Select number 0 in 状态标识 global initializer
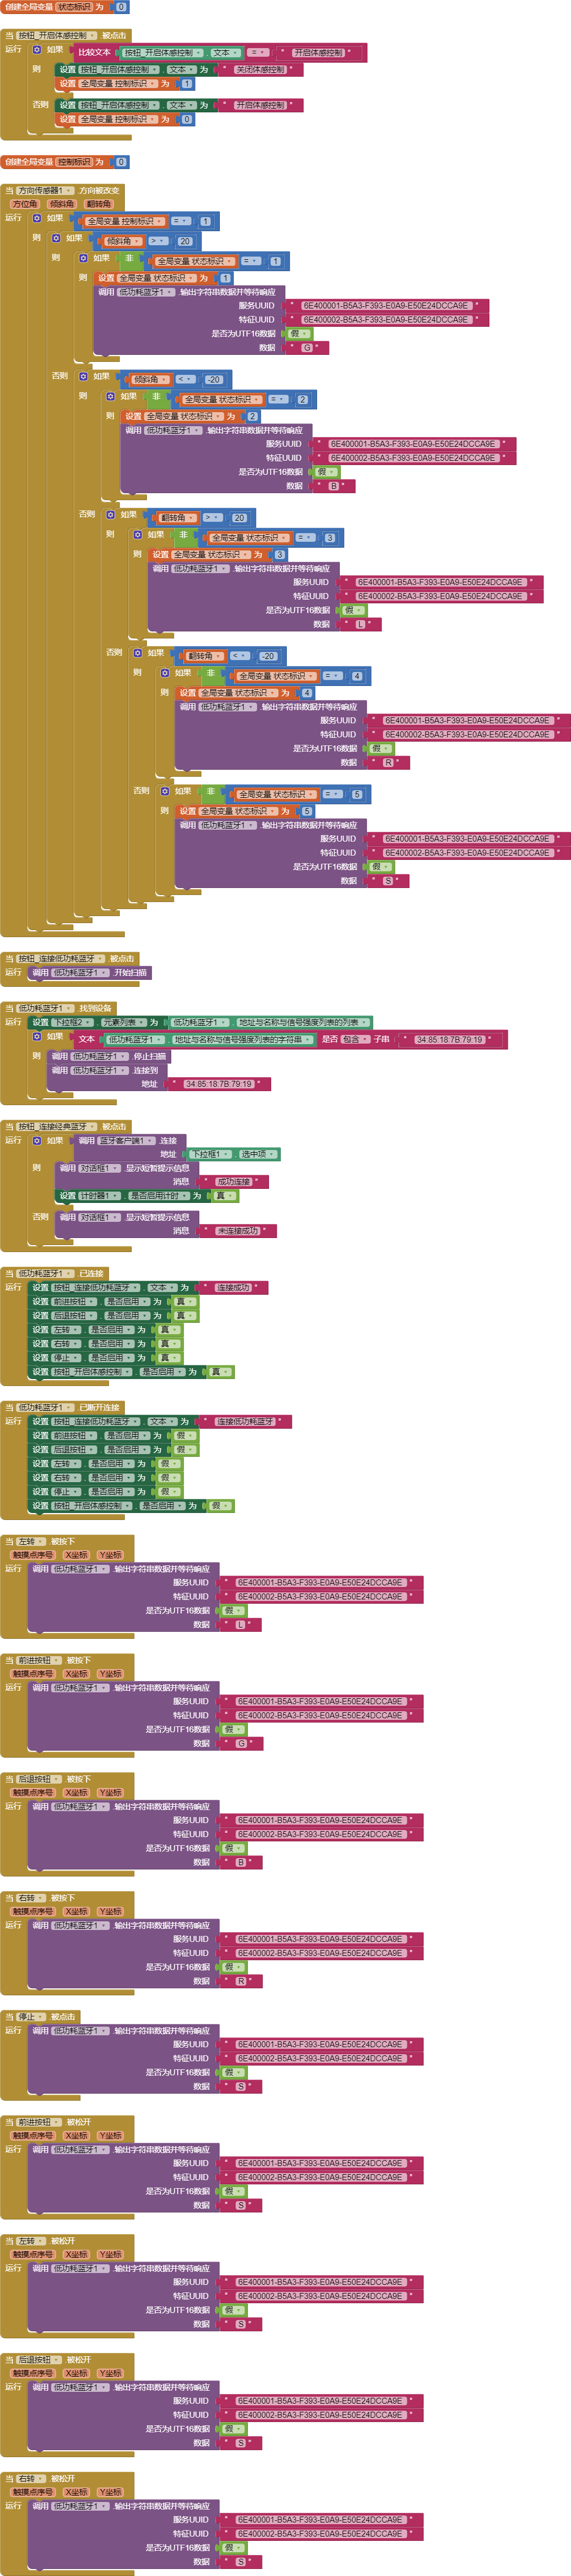Viewport: 571px width, 2576px height. coord(121,7)
